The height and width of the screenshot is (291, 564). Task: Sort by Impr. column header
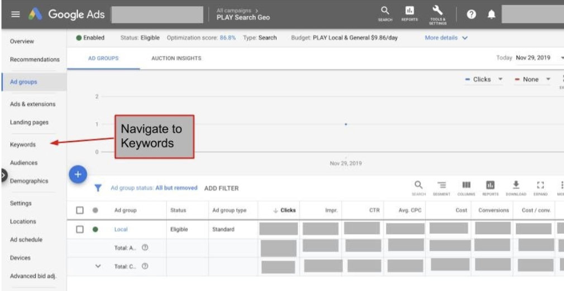point(331,211)
